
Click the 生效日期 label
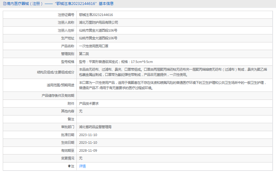(x=68, y=143)
